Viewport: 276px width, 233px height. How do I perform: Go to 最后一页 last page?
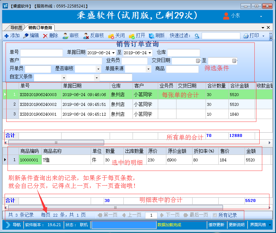[196, 215]
